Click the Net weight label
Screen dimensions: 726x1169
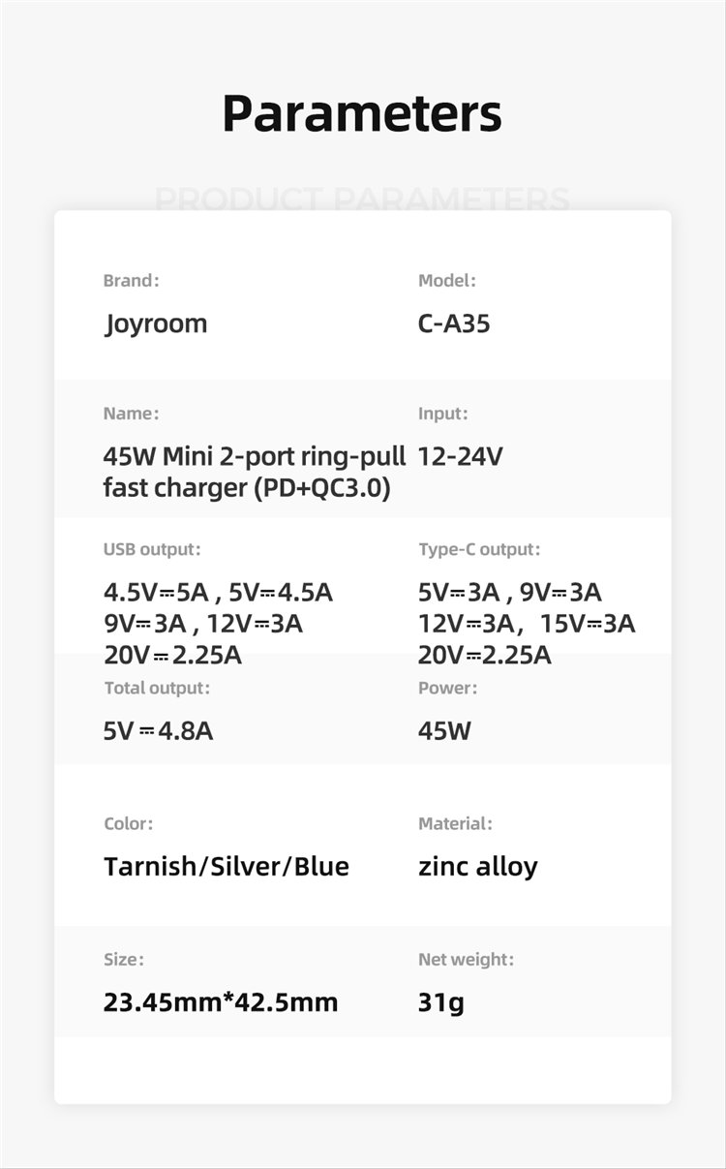466,959
